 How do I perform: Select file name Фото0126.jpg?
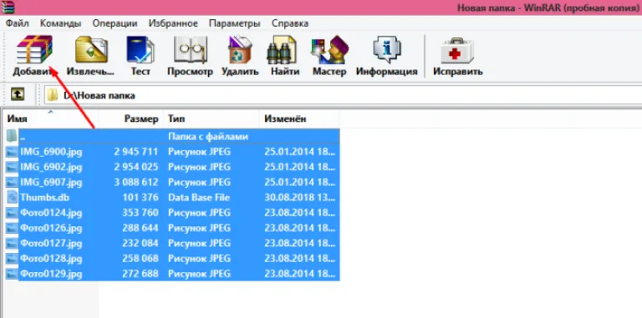click(x=51, y=228)
